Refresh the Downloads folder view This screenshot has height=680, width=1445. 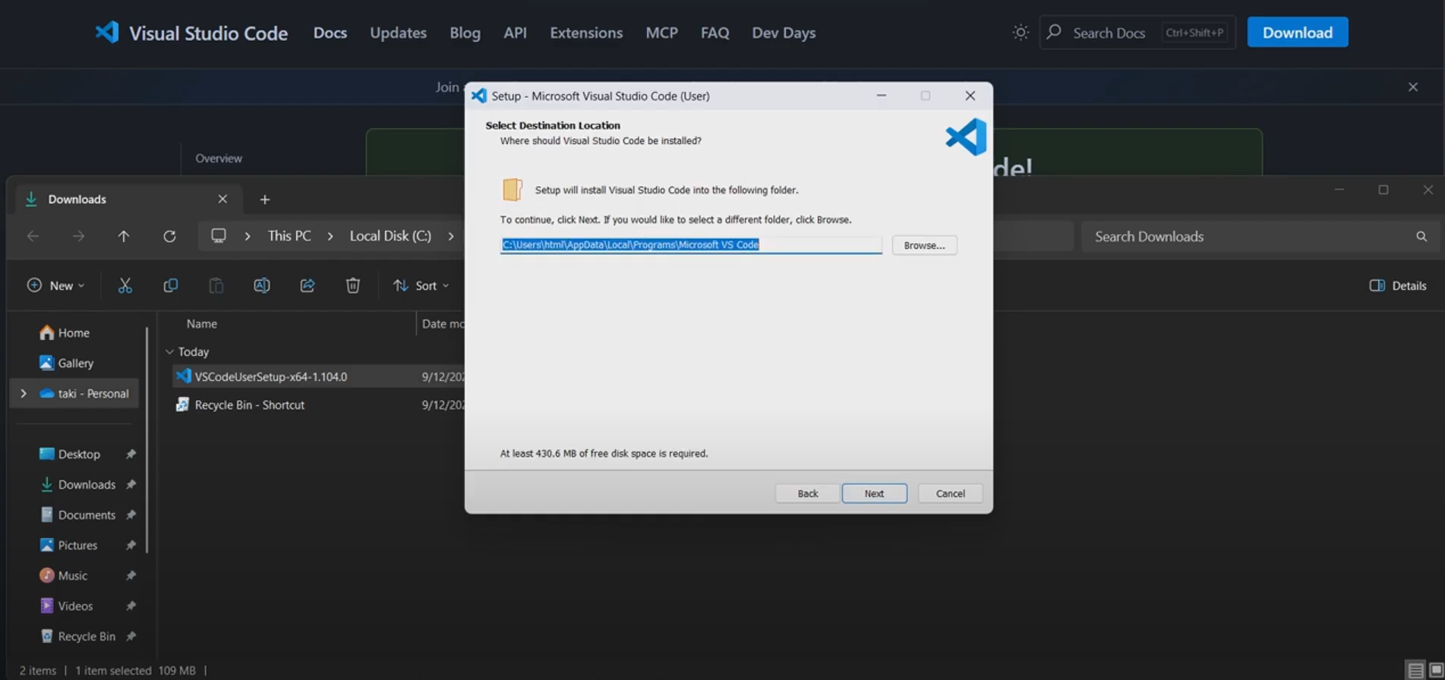coord(169,236)
